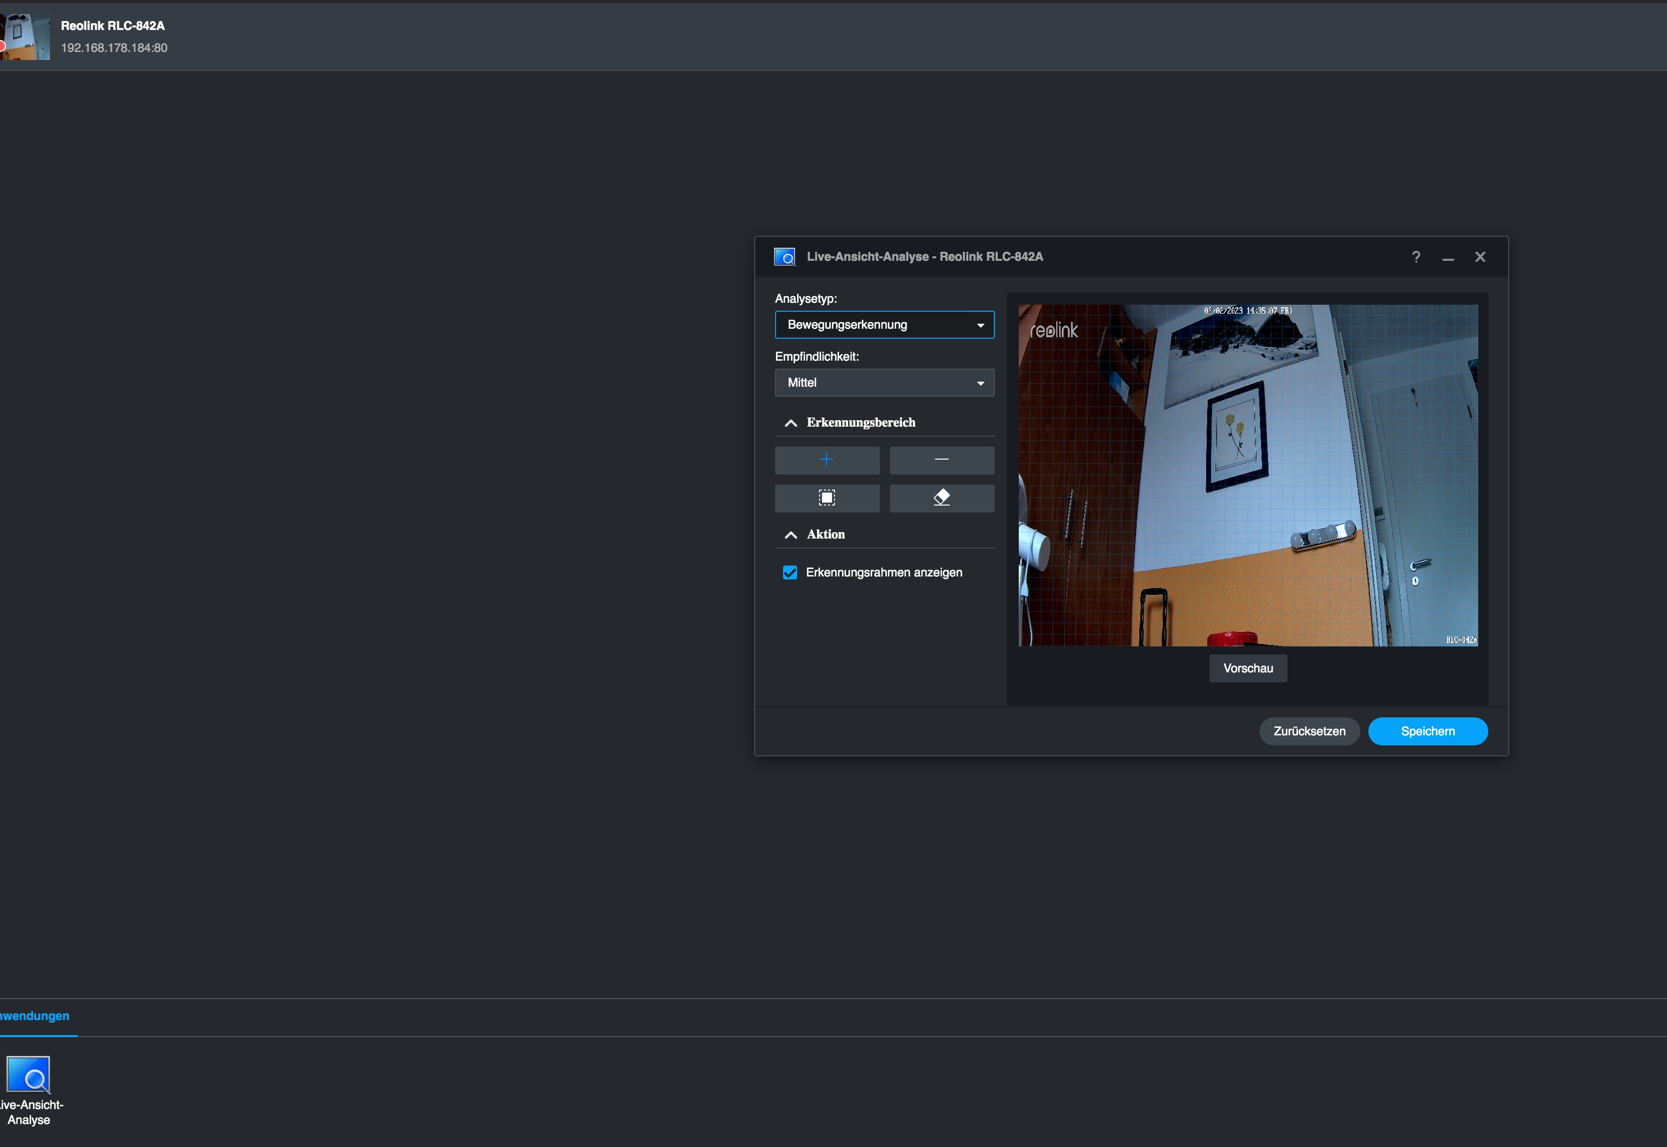The image size is (1667, 1147).
Task: Click the Reolink RLC-842A camera thumbnail
Action: click(x=25, y=36)
